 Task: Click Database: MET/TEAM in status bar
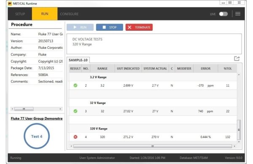pyautogui.click(x=194, y=158)
